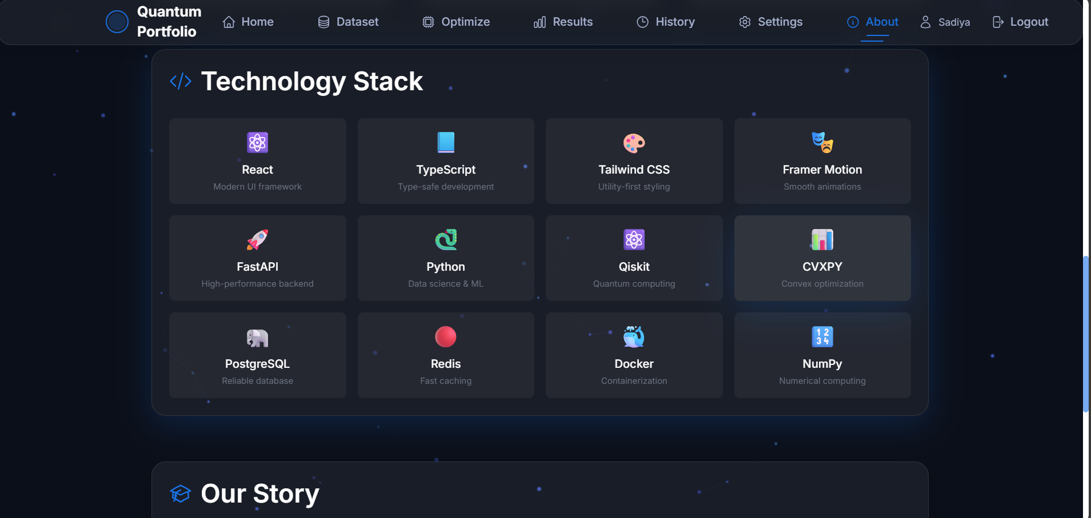Image resolution: width=1091 pixels, height=518 pixels.
Task: Click the NumPy numbers icon
Action: (x=822, y=337)
